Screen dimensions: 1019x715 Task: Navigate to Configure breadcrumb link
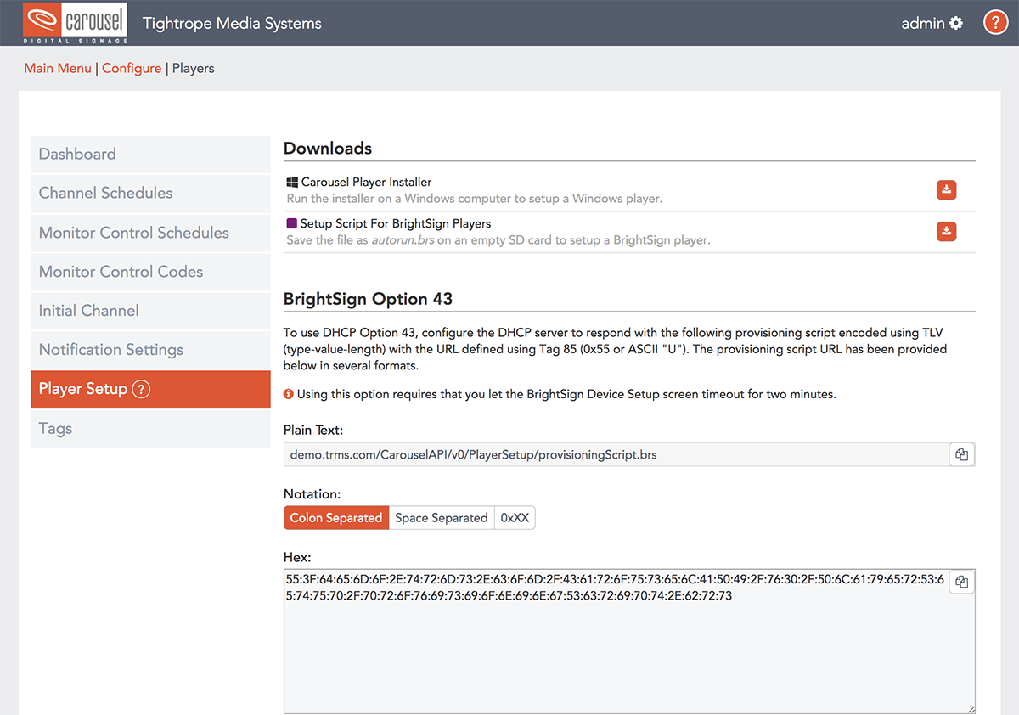pyautogui.click(x=132, y=69)
